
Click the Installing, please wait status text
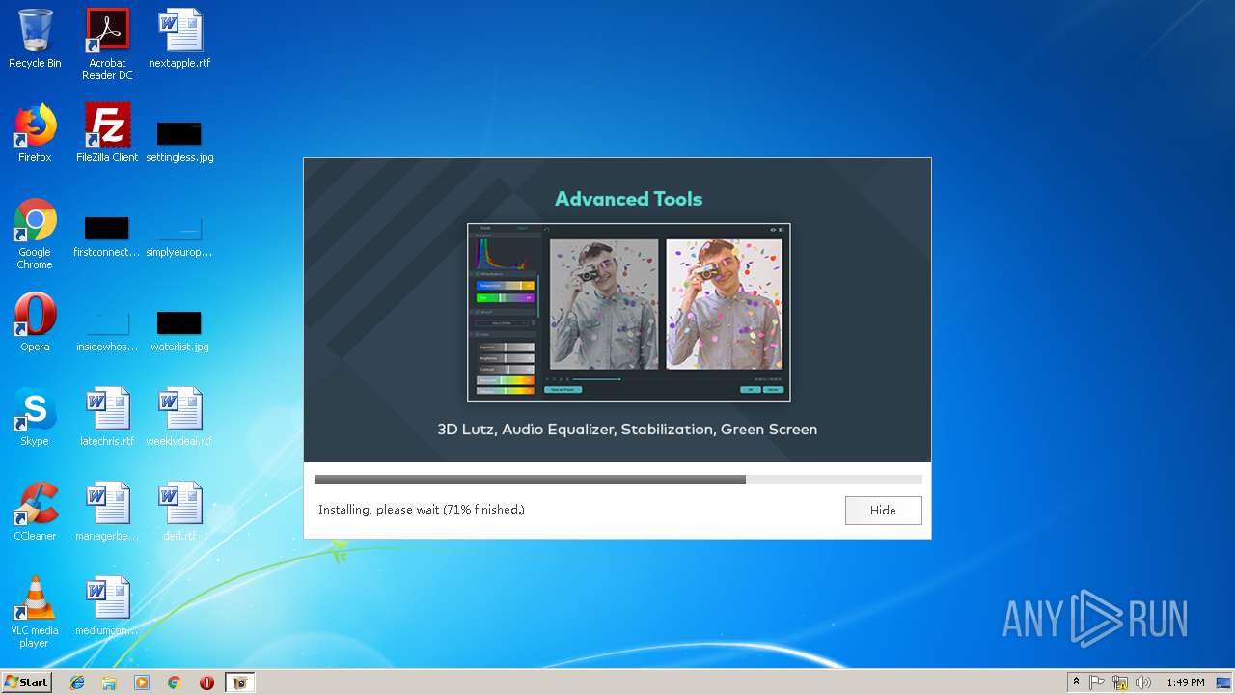[x=422, y=510]
